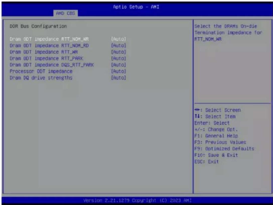Screen dimensions: 273x205
Task: Select Dram DQ drive strengths setting
Action: click(41, 78)
